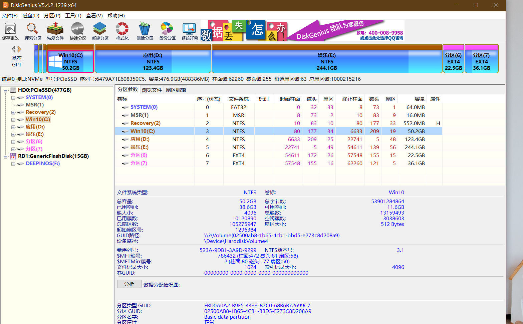The height and width of the screenshot is (324, 523).
Task: Expand the 分区(6) tree node
Action: pyautogui.click(x=13, y=141)
